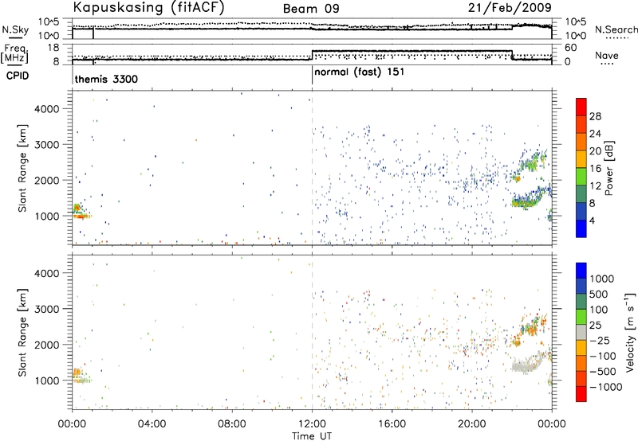Pick the yellow segment of Power colorbar
638x441 pixels.
click(581, 159)
